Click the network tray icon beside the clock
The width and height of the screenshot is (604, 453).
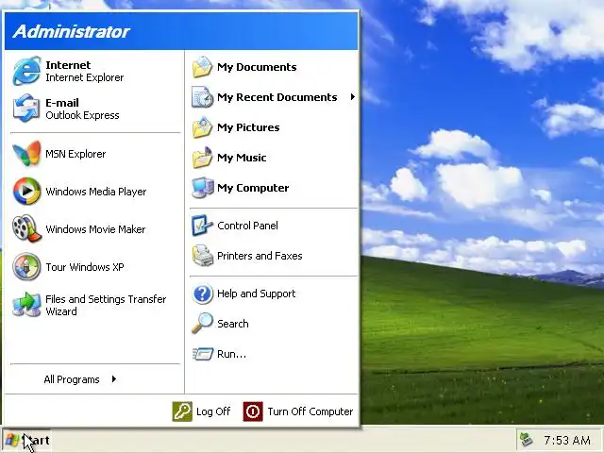[527, 440]
